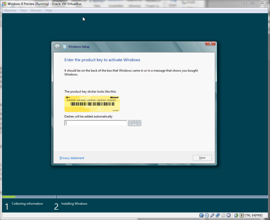Click the 'CTRL (HØYRE)' host key text
The width and height of the screenshot is (270, 220).
253,215
